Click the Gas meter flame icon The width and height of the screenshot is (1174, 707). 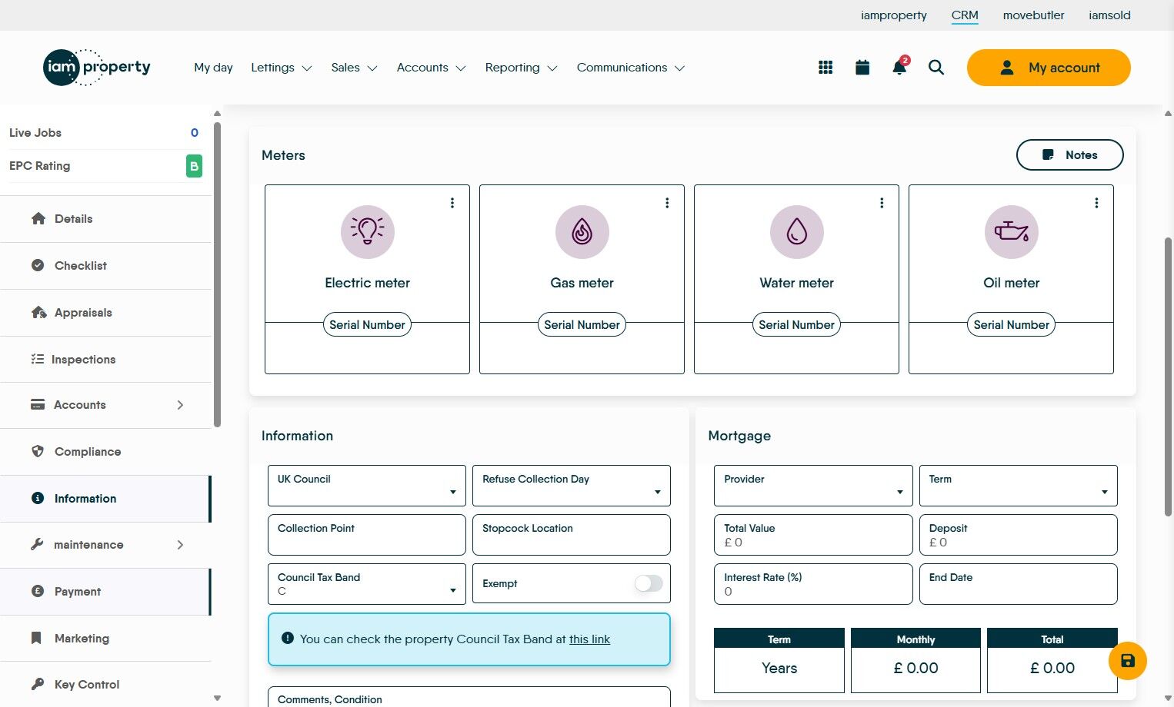click(x=582, y=232)
